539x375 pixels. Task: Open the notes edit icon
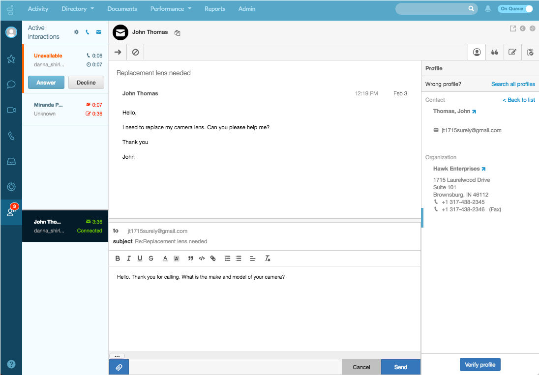(x=512, y=52)
